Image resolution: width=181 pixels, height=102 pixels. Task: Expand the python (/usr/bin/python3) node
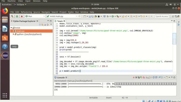coord(13,34)
